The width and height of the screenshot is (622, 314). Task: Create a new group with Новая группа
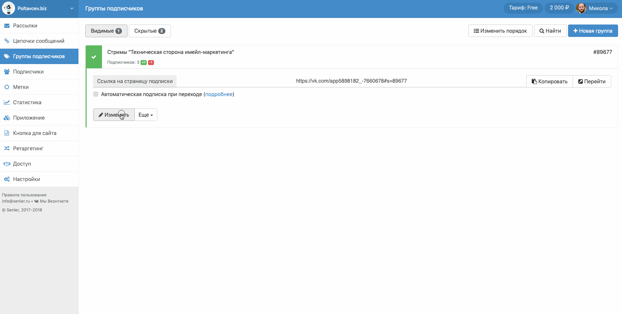click(x=593, y=31)
